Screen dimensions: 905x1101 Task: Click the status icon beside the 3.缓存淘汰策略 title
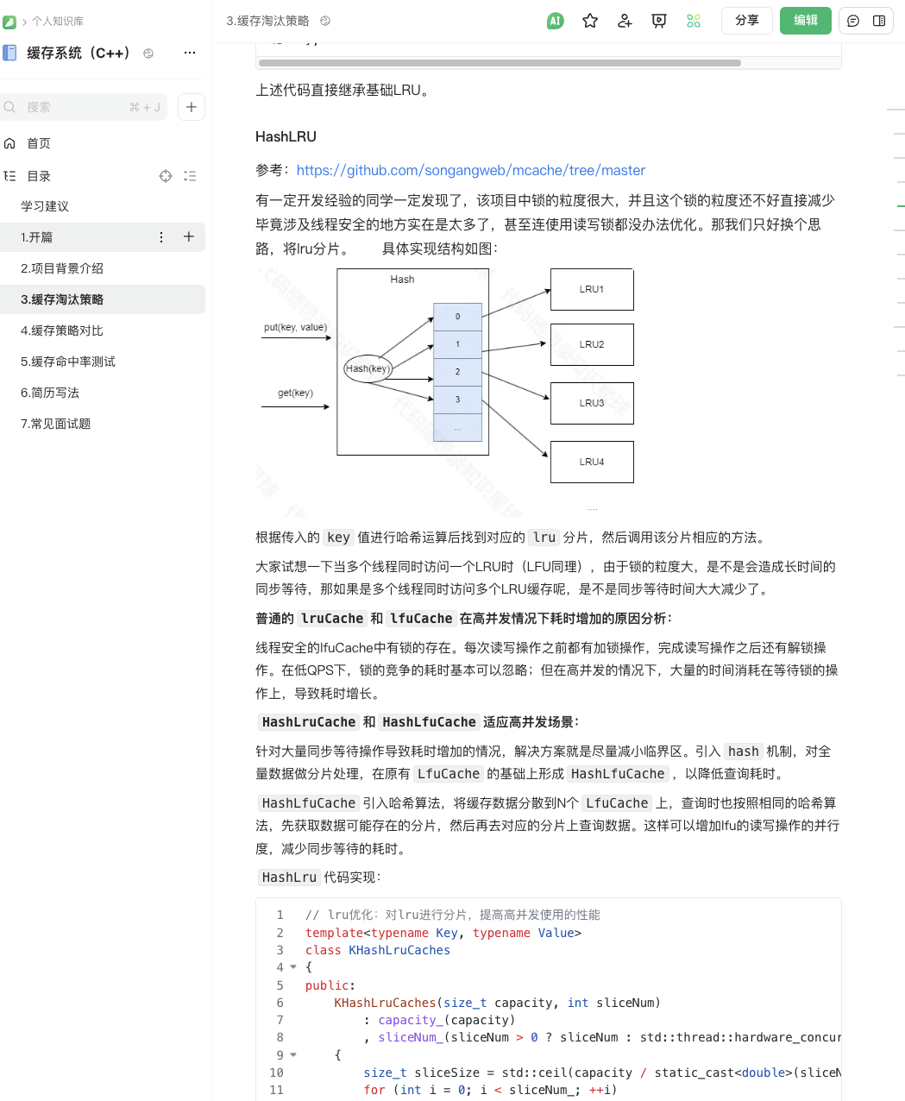click(x=325, y=21)
